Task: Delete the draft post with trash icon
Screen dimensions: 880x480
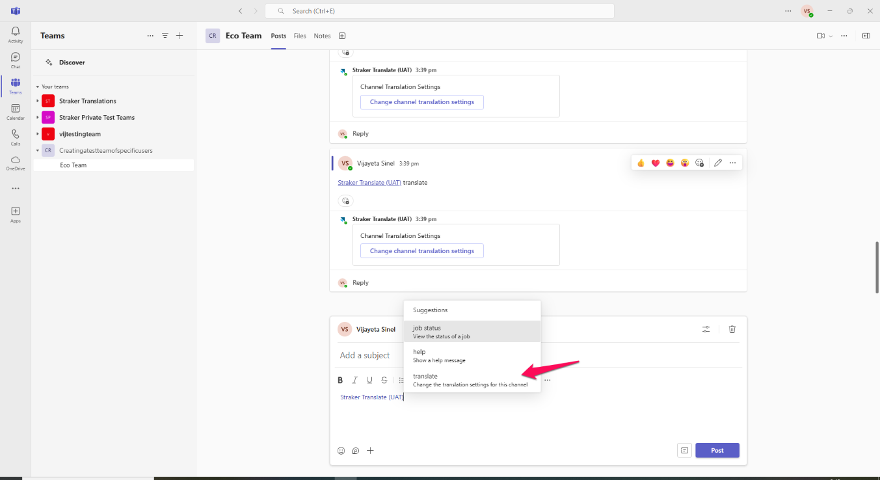Action: click(x=732, y=329)
